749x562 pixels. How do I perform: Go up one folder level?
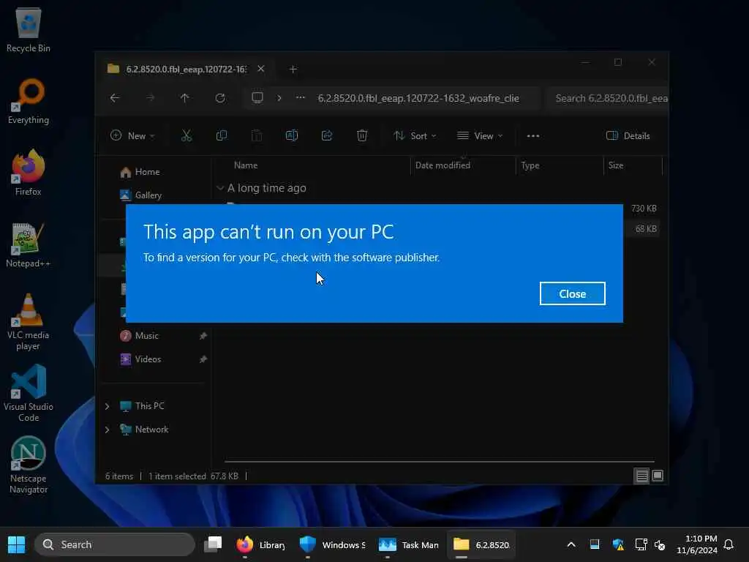185,98
